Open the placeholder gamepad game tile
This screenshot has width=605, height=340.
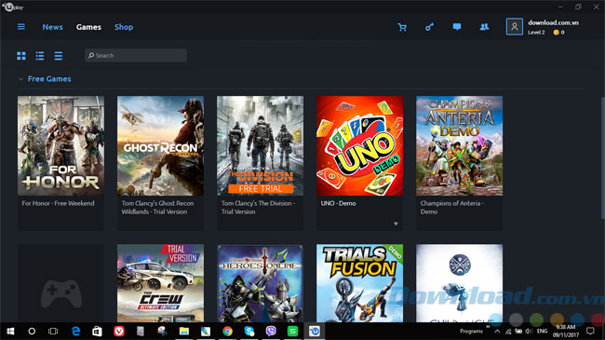click(x=60, y=283)
